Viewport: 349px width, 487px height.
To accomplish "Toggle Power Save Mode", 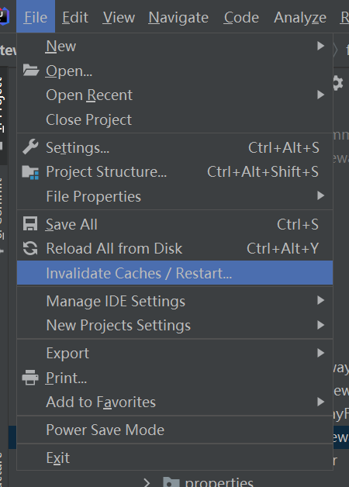I will tap(174, 430).
